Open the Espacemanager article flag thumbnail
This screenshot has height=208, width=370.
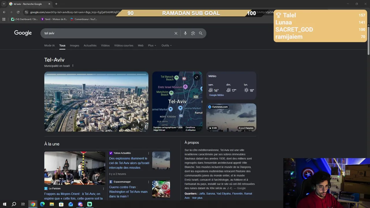161,189
